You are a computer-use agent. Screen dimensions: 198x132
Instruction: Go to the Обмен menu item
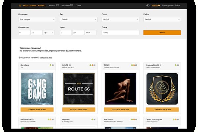coord(78,6)
